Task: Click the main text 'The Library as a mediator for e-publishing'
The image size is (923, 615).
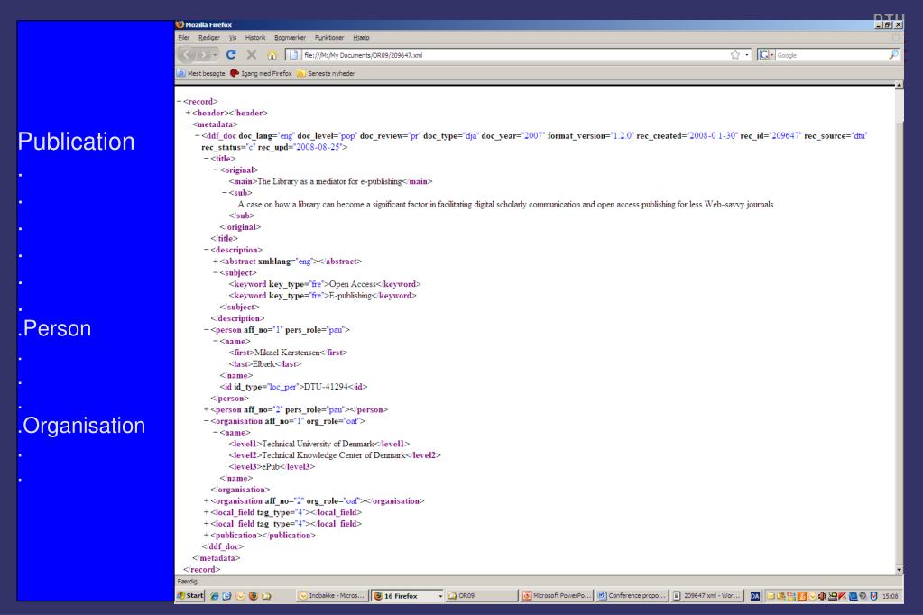Action: pos(329,181)
